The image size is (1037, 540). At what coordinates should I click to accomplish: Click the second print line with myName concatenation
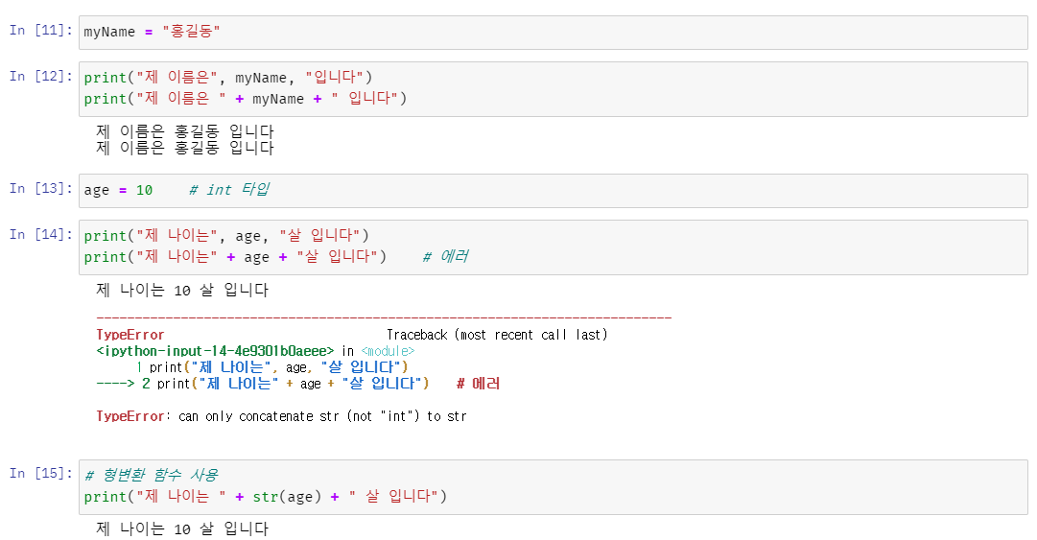(246, 99)
